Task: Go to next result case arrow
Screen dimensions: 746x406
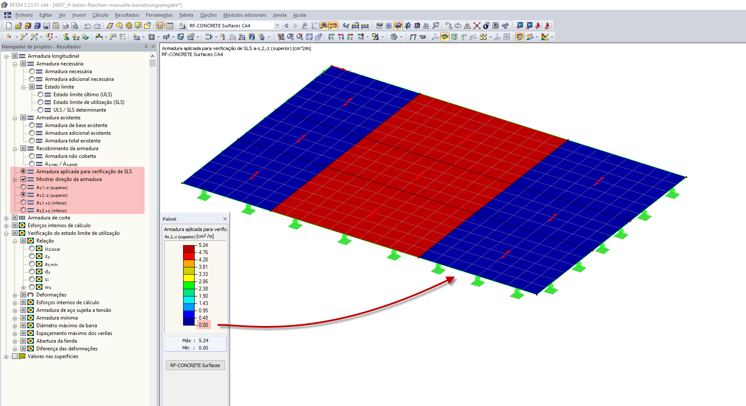Action: [295, 26]
